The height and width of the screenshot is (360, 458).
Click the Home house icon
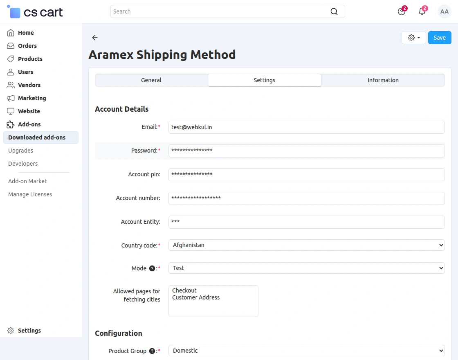(x=11, y=33)
